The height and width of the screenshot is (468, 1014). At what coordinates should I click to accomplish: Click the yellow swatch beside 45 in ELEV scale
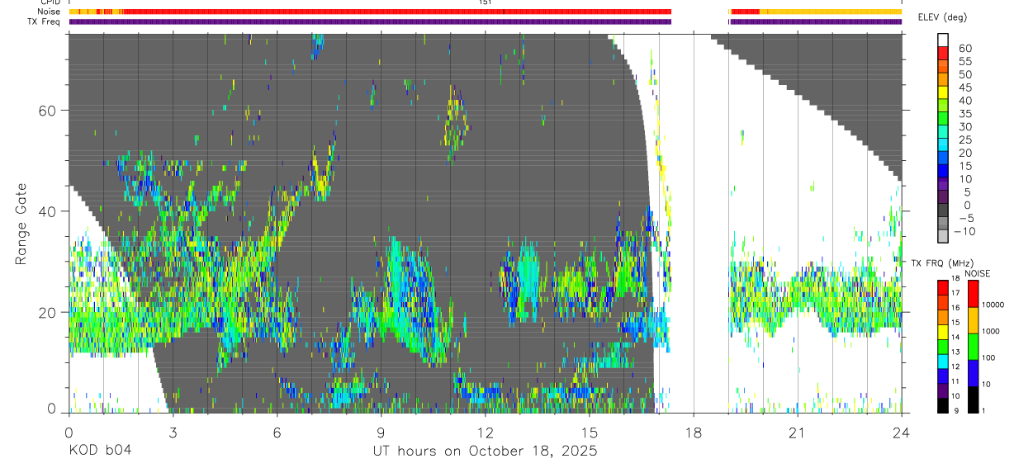[943, 92]
